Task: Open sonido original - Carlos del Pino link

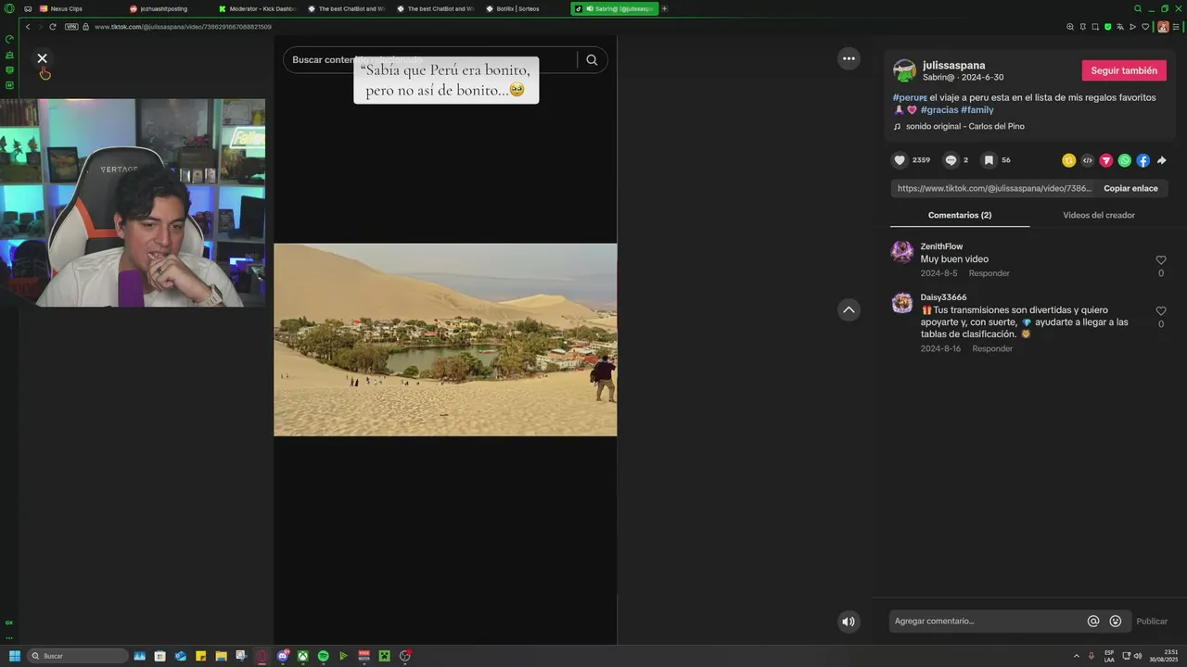Action: pyautogui.click(x=965, y=126)
